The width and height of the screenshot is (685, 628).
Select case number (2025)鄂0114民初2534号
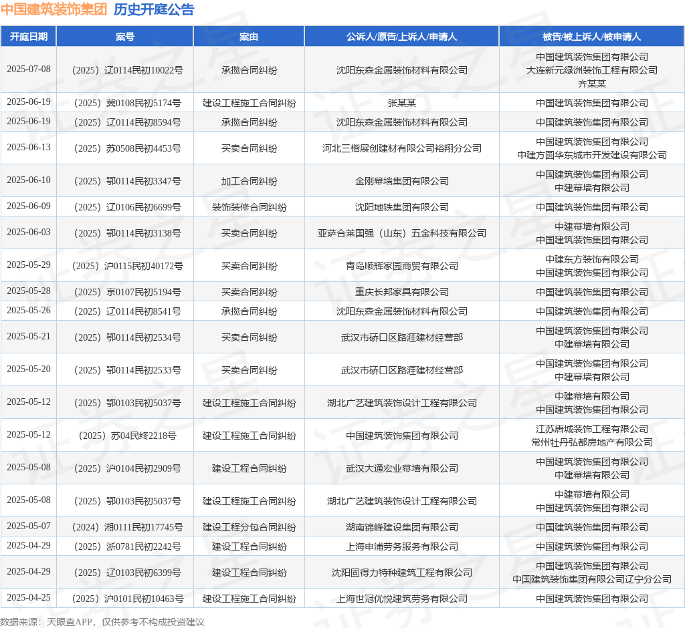coord(127,338)
